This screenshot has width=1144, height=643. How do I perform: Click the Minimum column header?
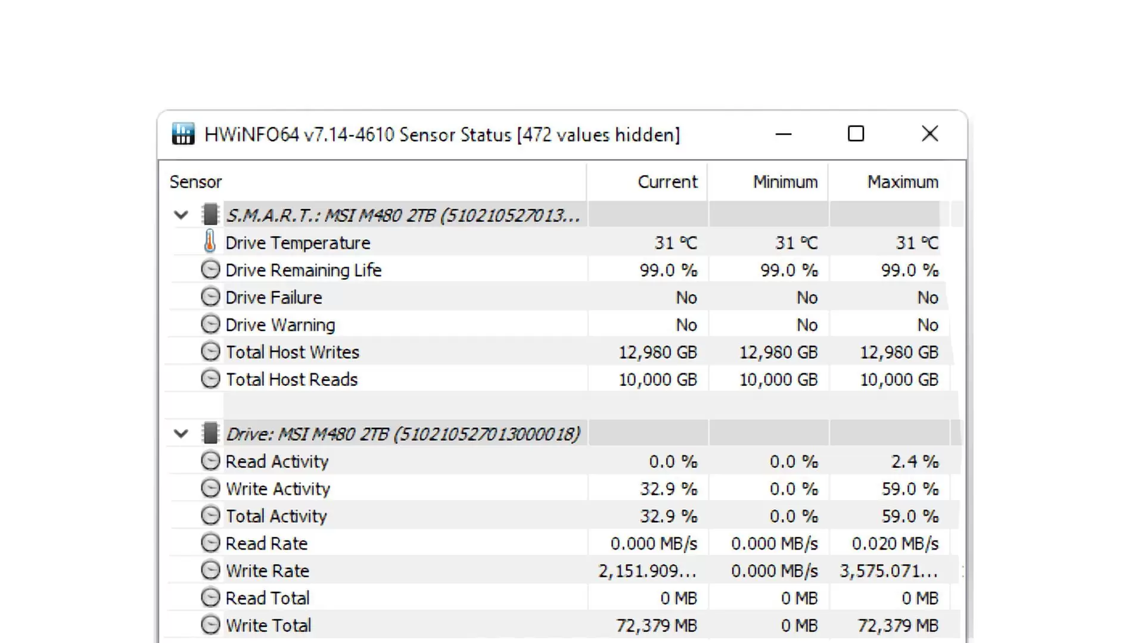click(785, 182)
